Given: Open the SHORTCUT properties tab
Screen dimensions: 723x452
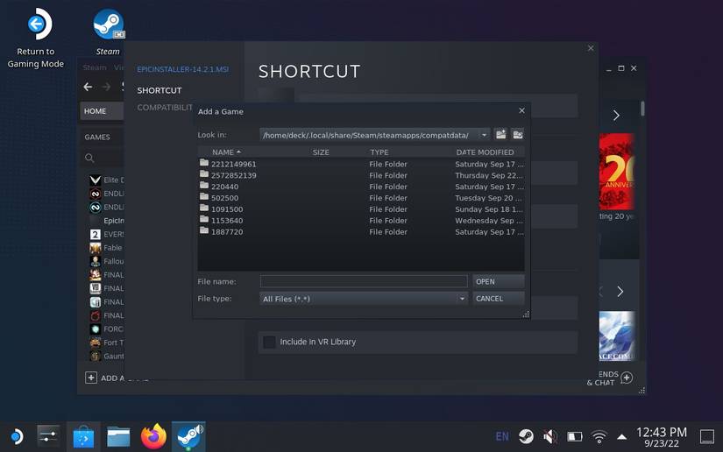Looking at the screenshot, I should click(159, 90).
